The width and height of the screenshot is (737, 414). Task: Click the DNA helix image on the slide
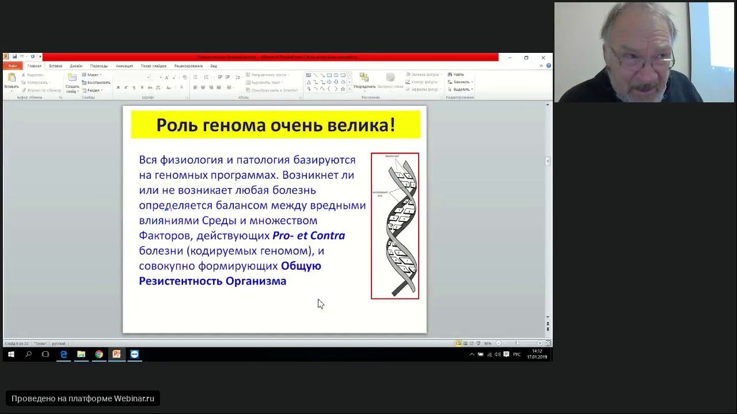[395, 226]
